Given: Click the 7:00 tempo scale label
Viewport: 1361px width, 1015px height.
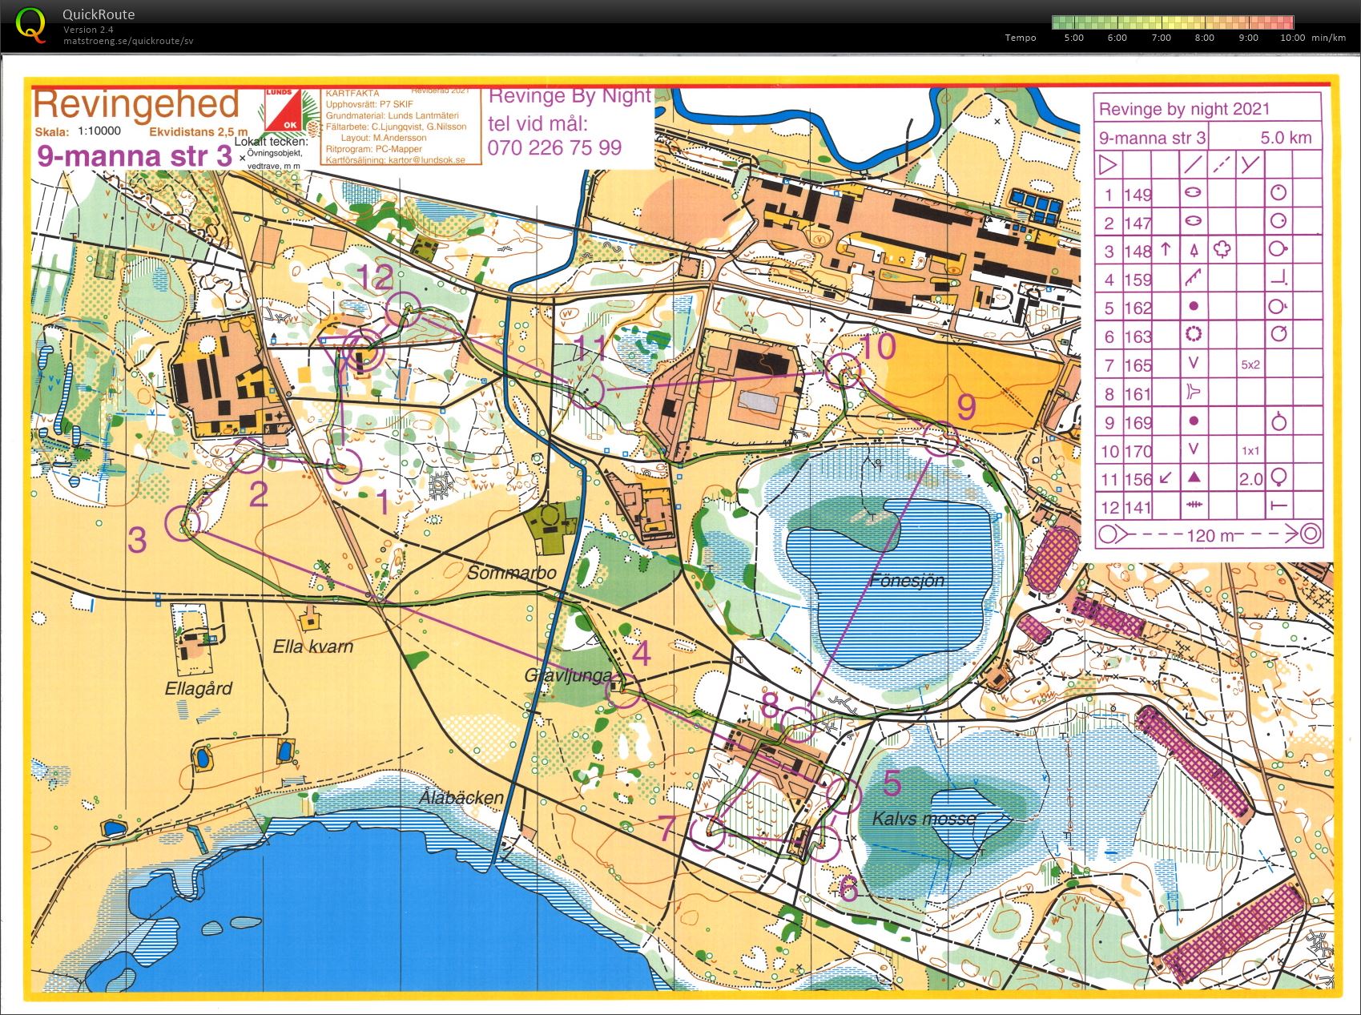Looking at the screenshot, I should 1161,38.
